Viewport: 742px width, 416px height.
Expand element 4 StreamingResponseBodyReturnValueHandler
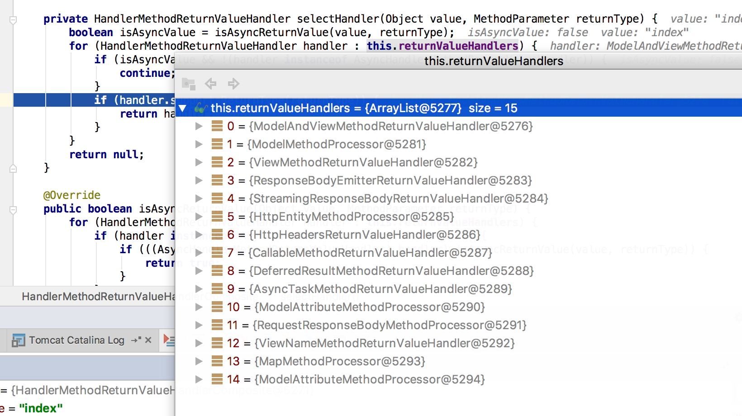coord(199,199)
